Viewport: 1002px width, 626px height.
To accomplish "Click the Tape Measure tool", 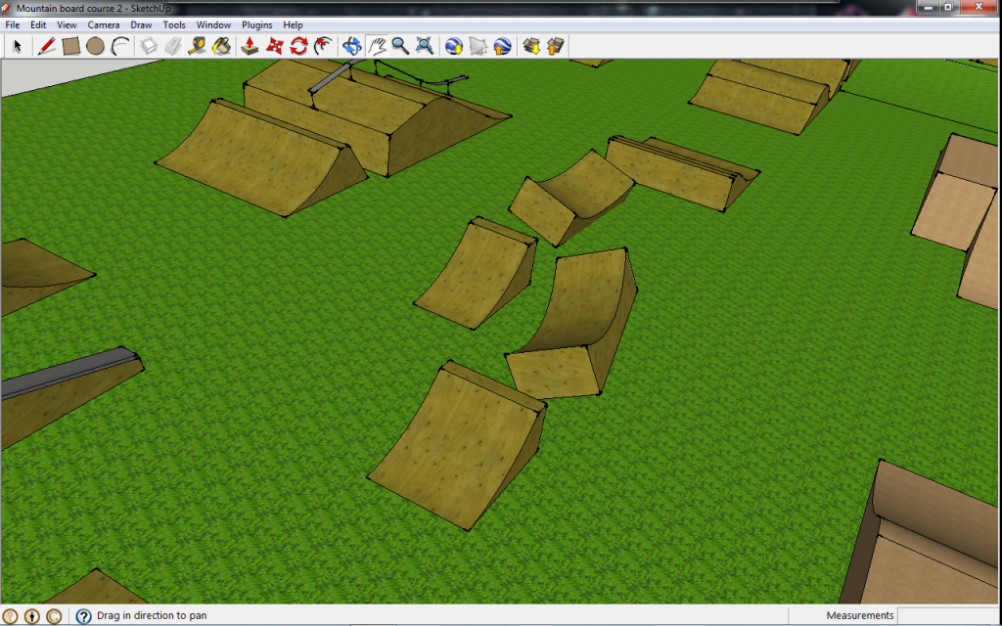I will 197,46.
